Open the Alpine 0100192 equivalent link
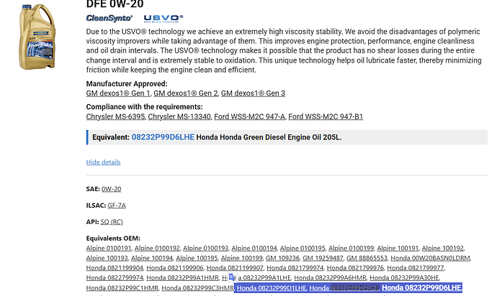This screenshot has width=497, height=296. tap(157, 249)
